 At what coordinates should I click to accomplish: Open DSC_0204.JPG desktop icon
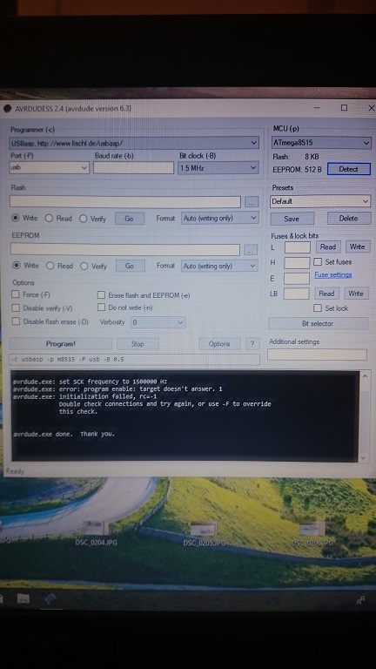(x=96, y=535)
